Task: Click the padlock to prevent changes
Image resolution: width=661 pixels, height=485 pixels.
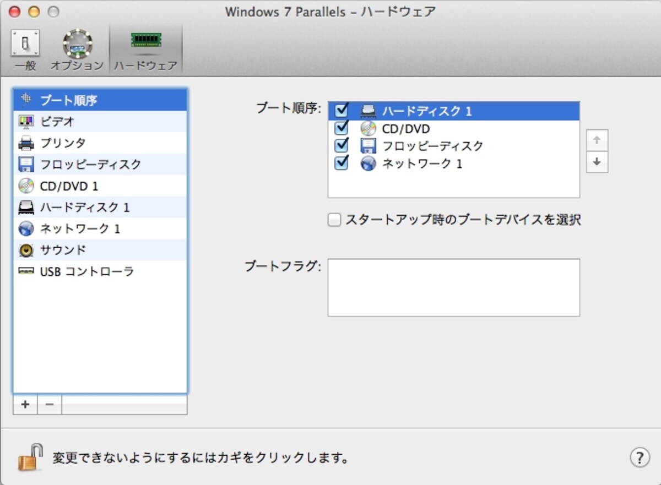Action: [x=30, y=457]
